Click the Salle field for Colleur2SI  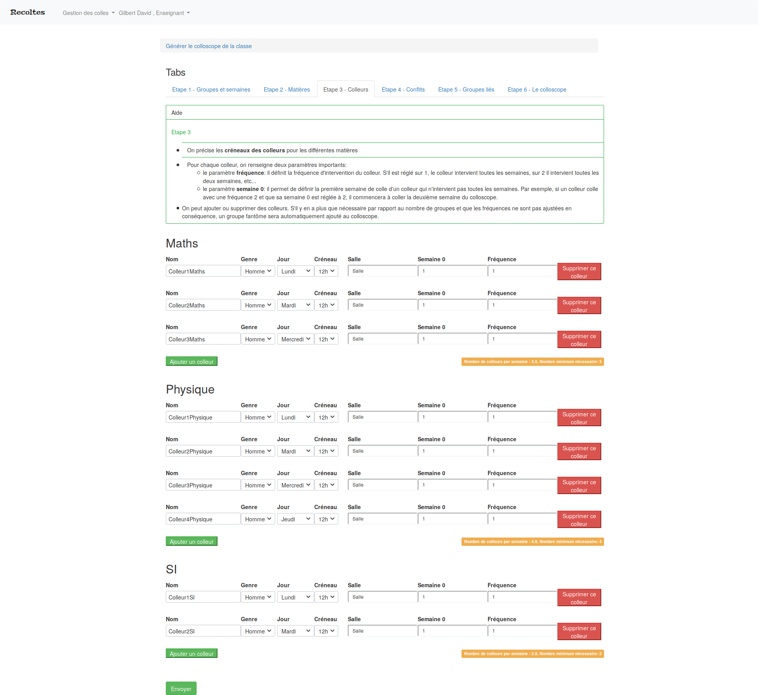[383, 631]
